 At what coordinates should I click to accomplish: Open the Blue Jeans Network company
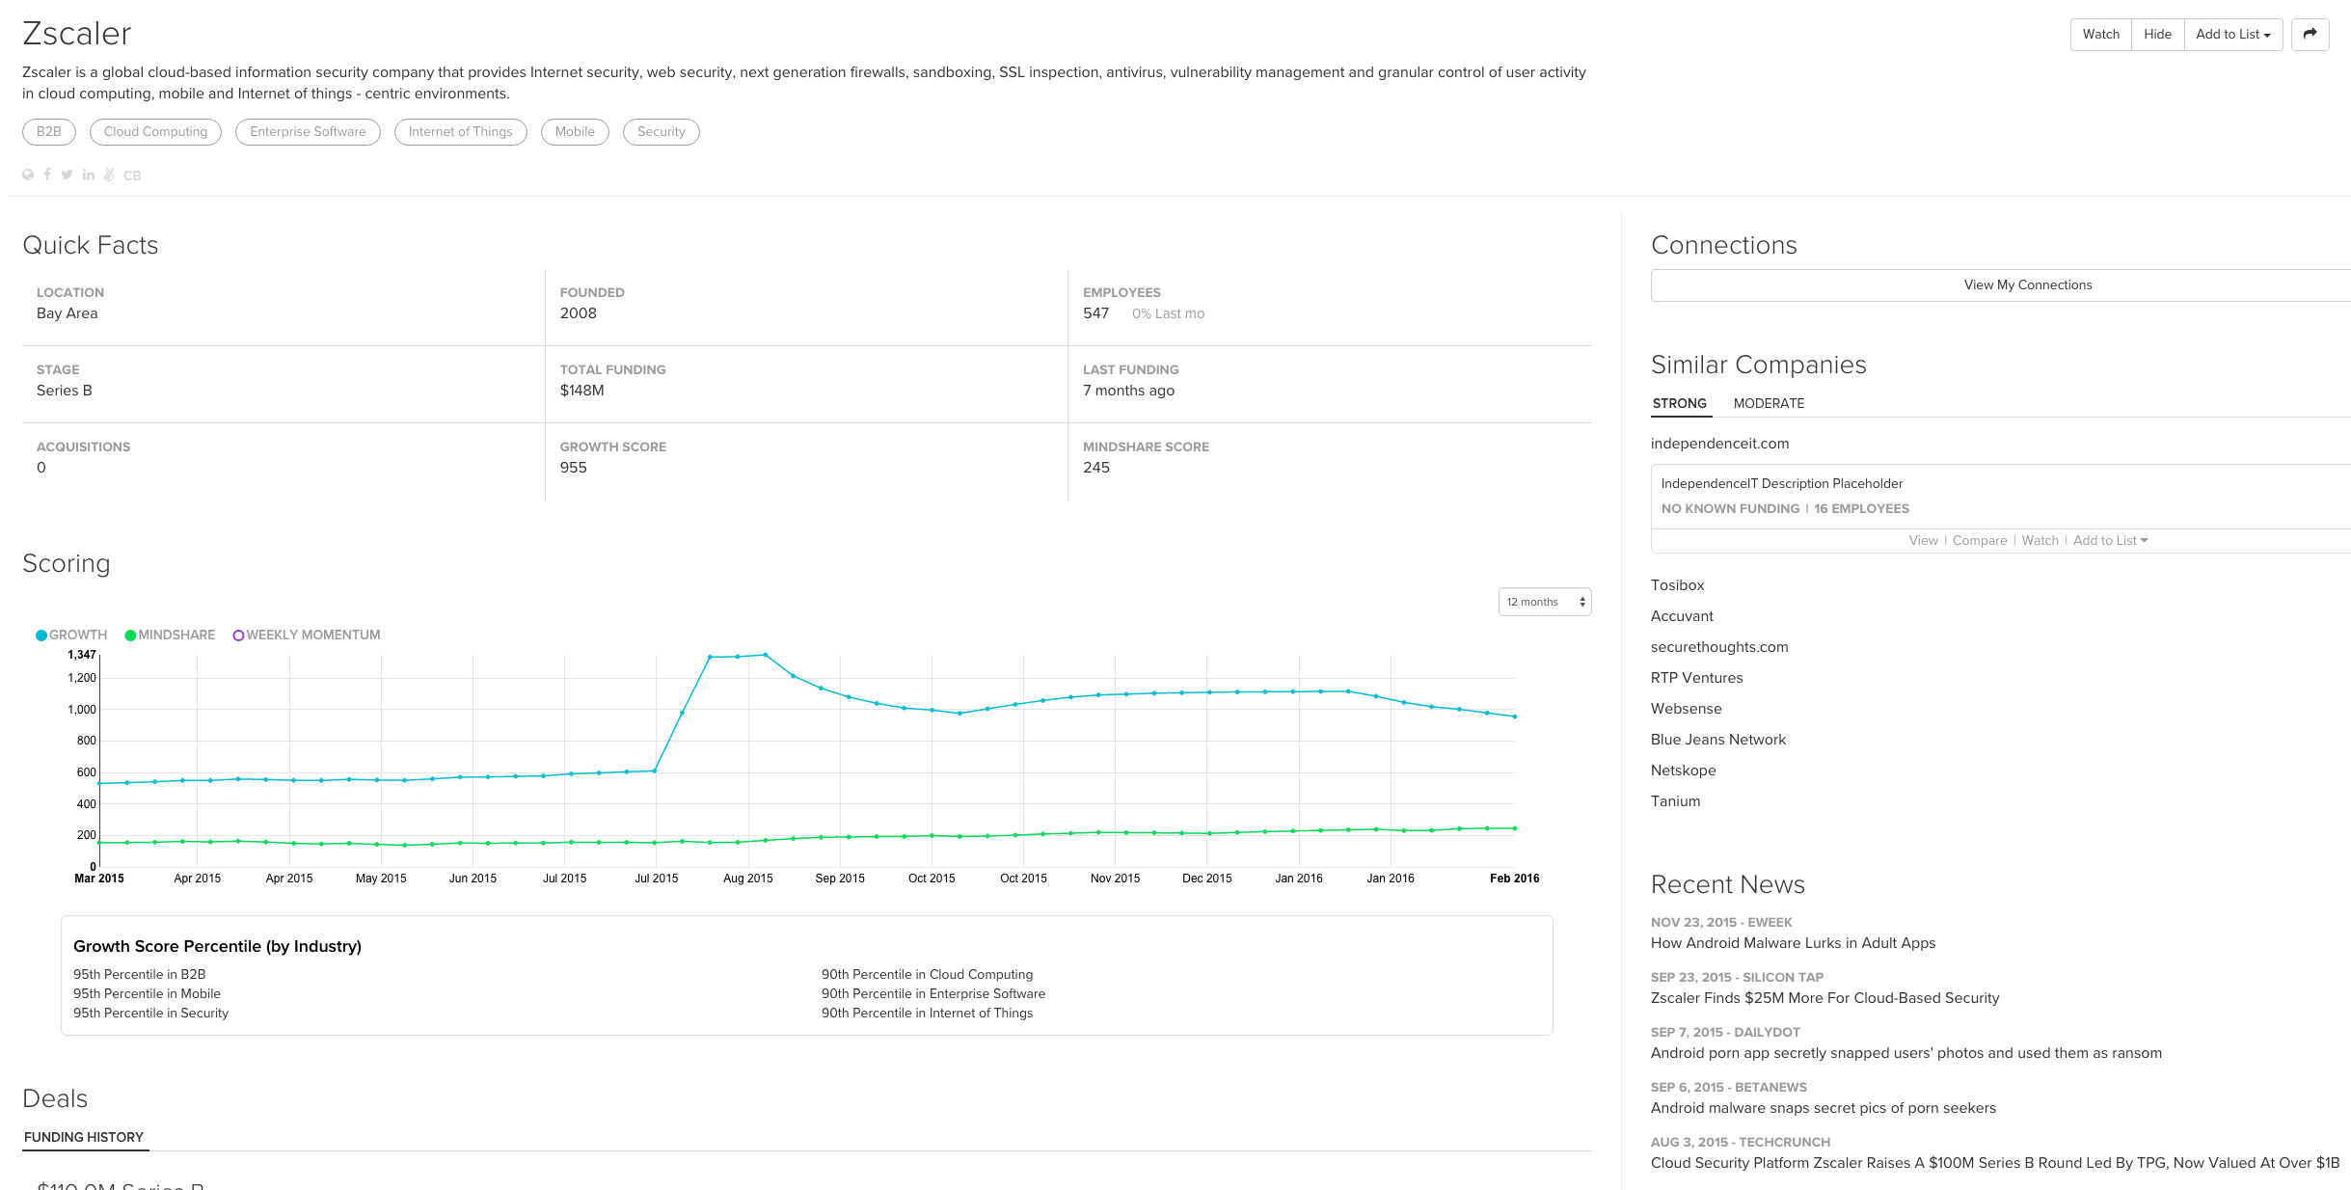click(x=1717, y=740)
